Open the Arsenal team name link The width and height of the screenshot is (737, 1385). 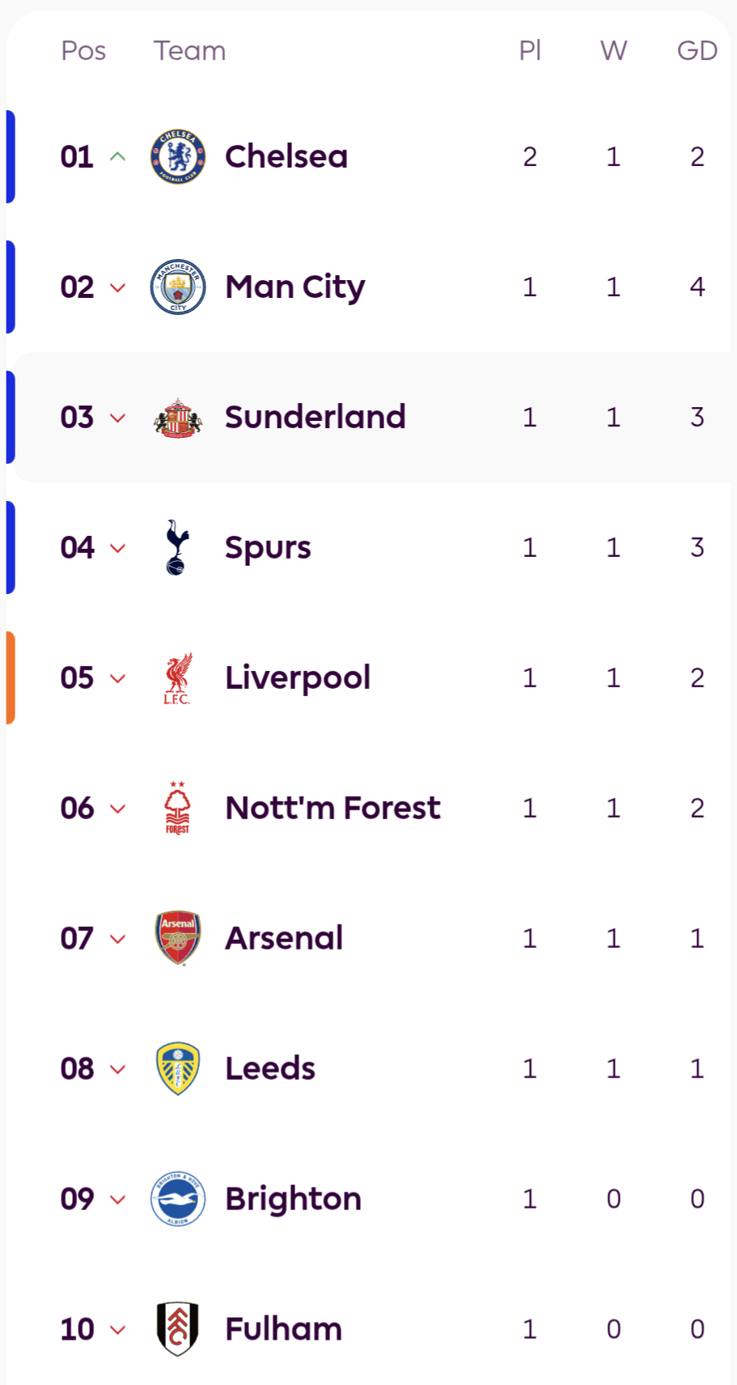(x=284, y=938)
